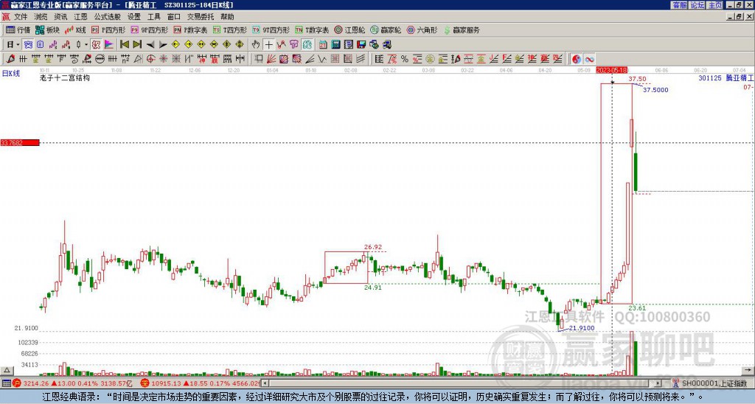This screenshot has height=404, width=755.
Task: Open the 工具 menu
Action: point(153,17)
